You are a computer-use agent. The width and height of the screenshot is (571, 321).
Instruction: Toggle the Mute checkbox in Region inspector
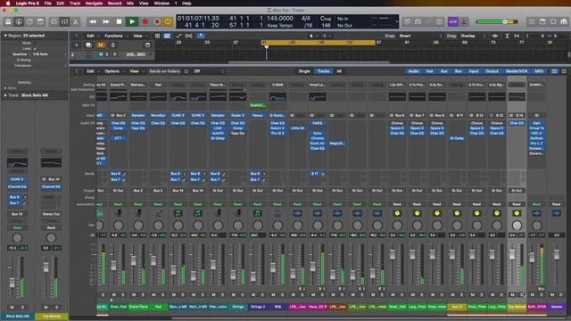click(35, 43)
